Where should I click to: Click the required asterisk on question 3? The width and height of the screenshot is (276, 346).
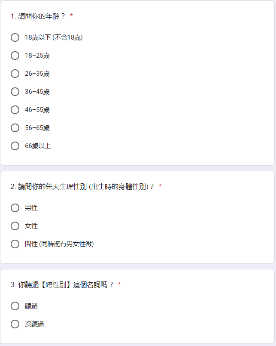coord(119,284)
